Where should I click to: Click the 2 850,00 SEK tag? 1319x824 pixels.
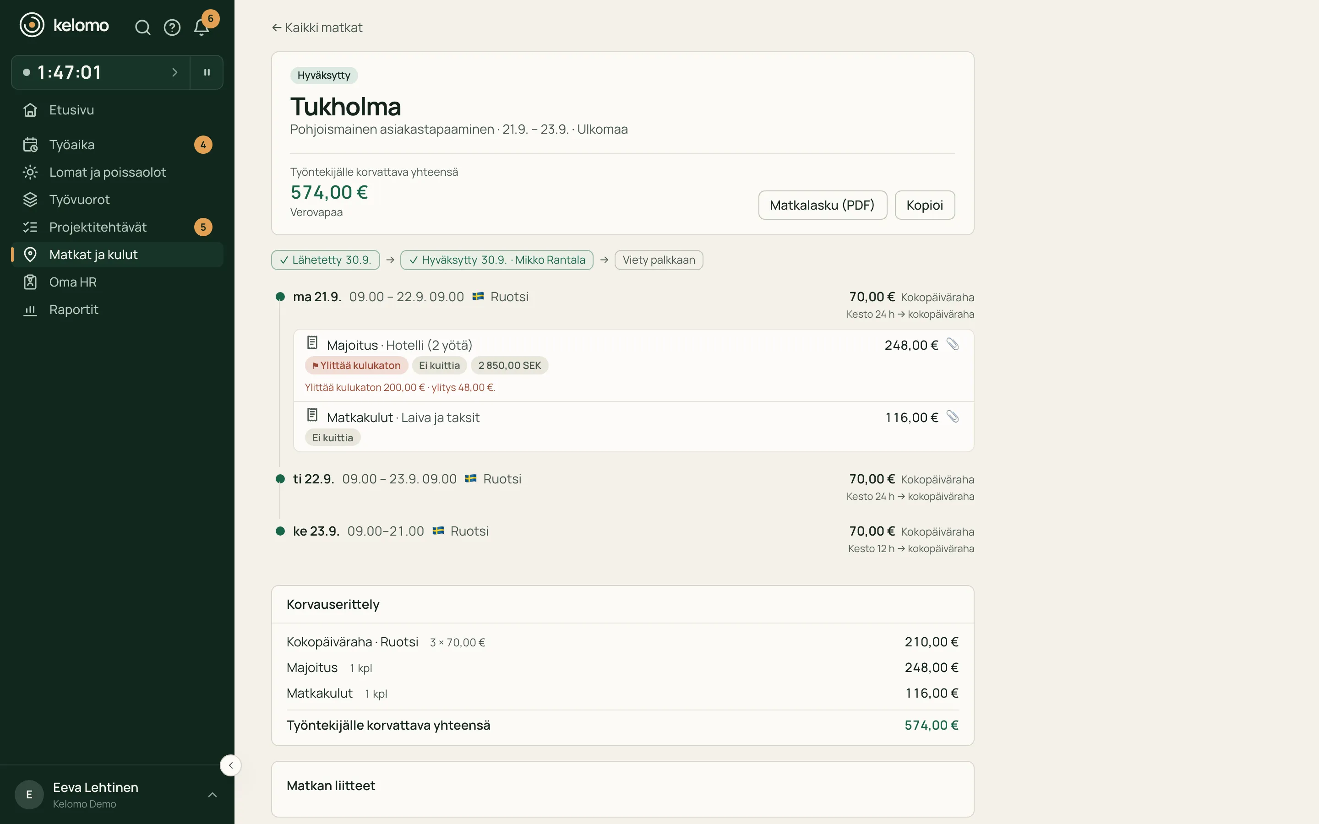[510, 366]
